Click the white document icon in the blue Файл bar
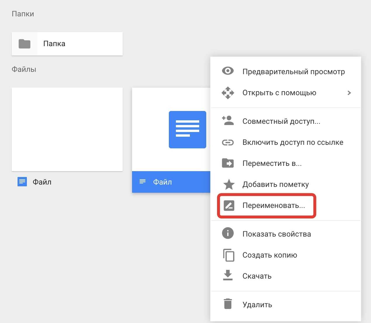The image size is (371, 323). pos(143,182)
